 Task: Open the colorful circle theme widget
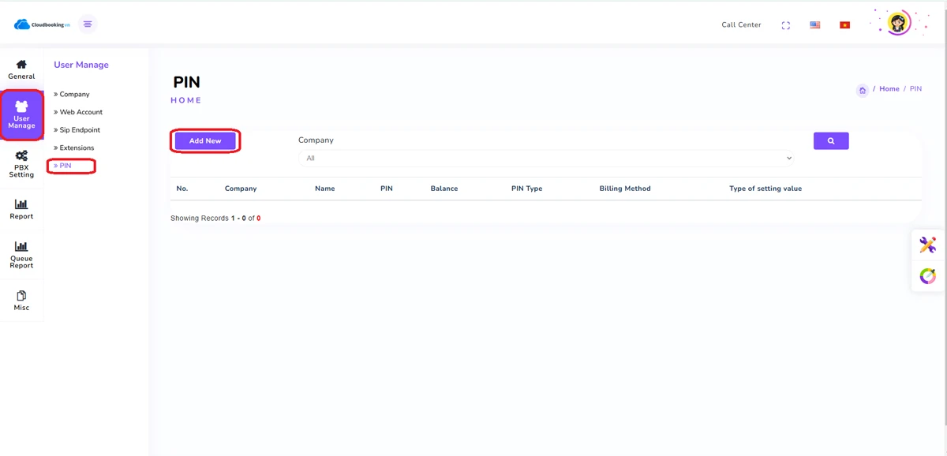pos(927,276)
